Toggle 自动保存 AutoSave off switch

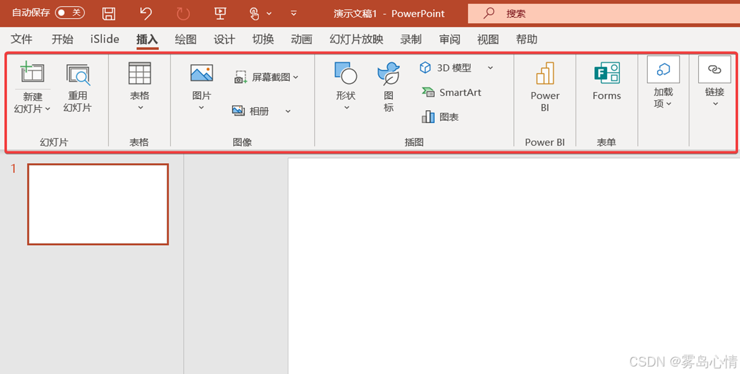69,12
